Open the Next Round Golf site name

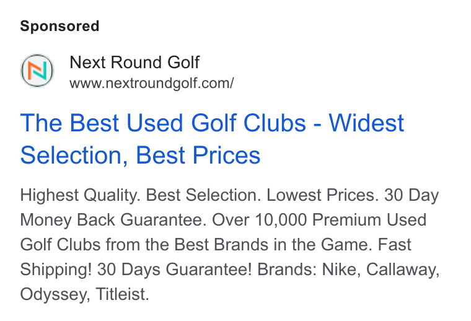(x=134, y=62)
